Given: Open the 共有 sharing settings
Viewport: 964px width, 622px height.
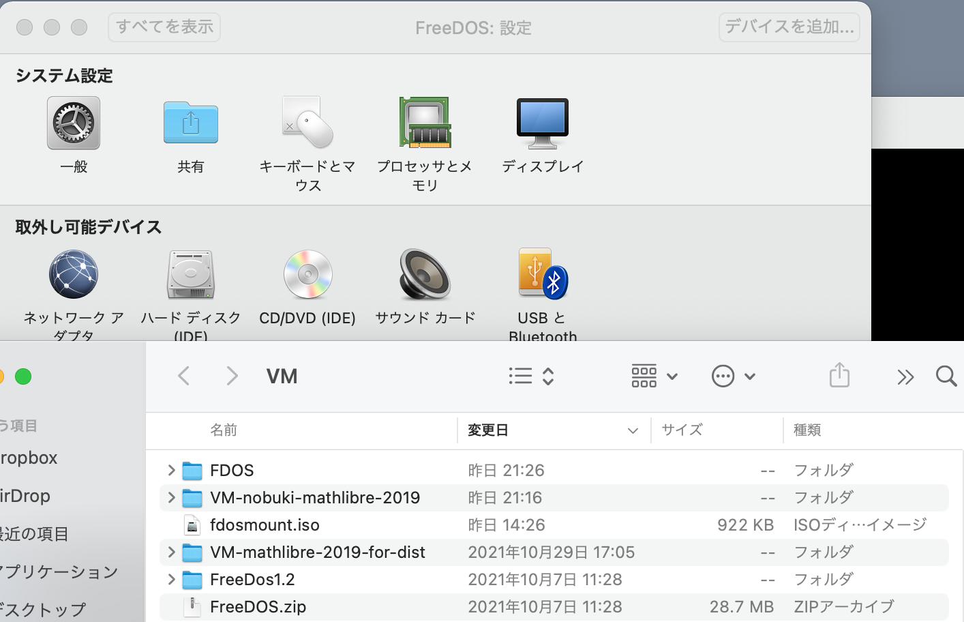Looking at the screenshot, I should [190, 123].
